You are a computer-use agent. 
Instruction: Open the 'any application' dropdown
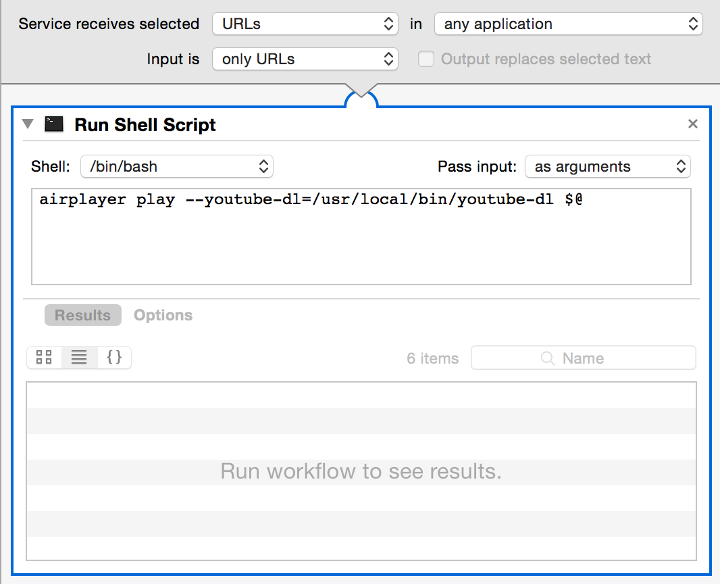(568, 24)
